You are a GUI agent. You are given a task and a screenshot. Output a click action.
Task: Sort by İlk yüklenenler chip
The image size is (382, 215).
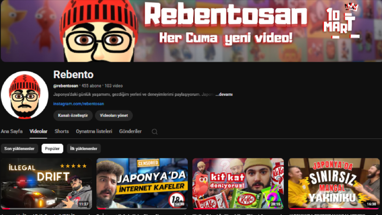click(83, 148)
